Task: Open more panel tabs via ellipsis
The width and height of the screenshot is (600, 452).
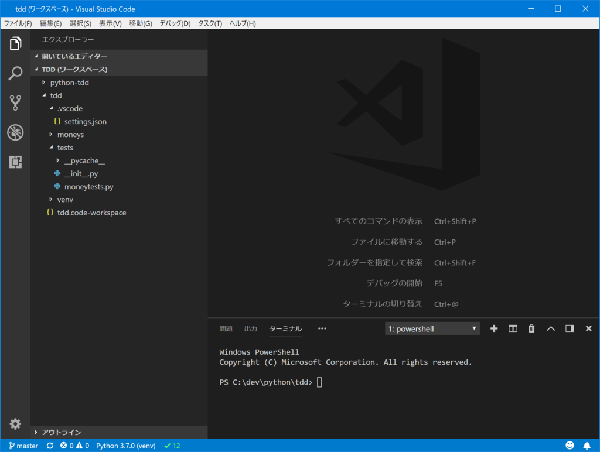Action: click(322, 328)
